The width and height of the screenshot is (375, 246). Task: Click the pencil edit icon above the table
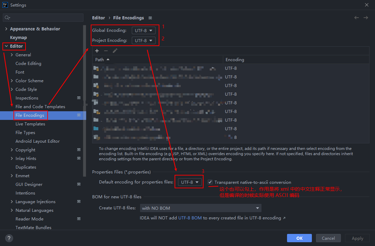tap(115, 51)
